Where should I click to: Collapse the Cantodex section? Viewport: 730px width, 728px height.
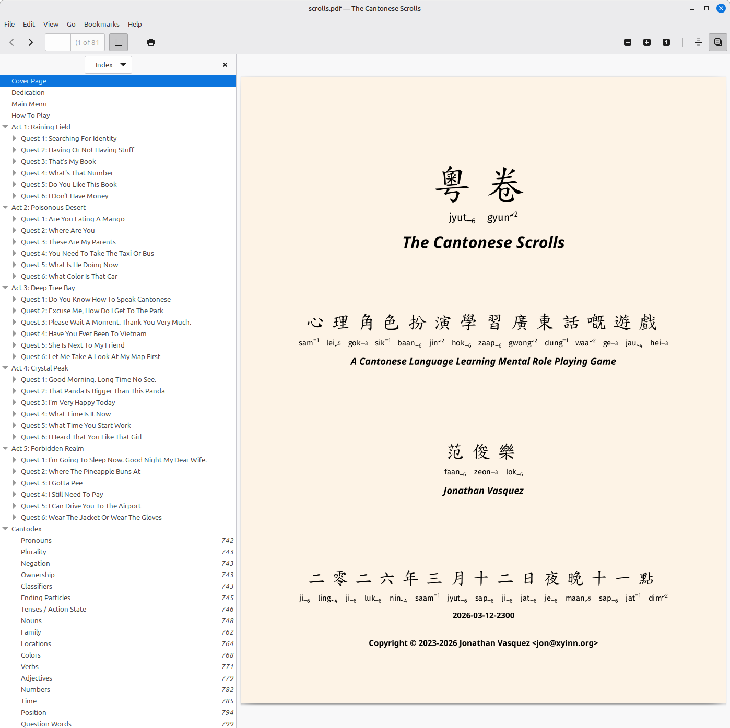point(5,529)
